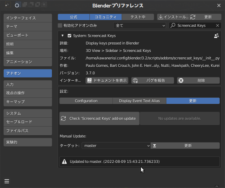Open the システム preferences section

[x=28, y=113]
